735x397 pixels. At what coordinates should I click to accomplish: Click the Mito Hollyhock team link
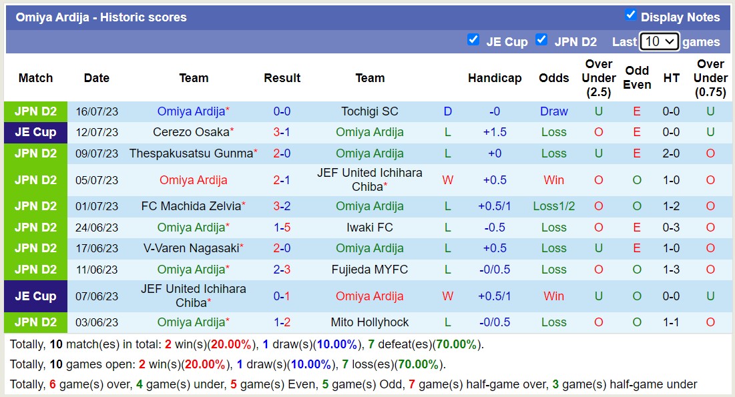point(370,322)
